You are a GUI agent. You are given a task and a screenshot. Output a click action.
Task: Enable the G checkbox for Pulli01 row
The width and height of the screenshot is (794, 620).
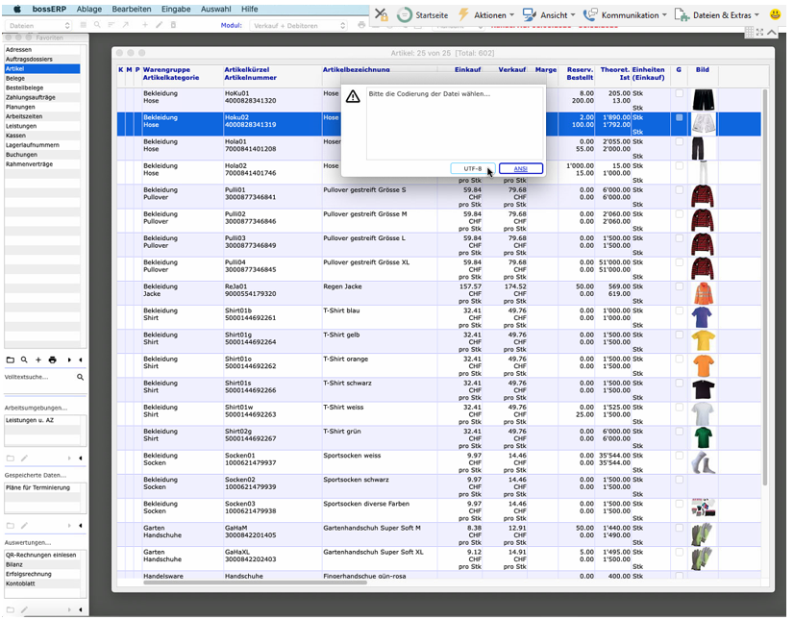point(680,190)
